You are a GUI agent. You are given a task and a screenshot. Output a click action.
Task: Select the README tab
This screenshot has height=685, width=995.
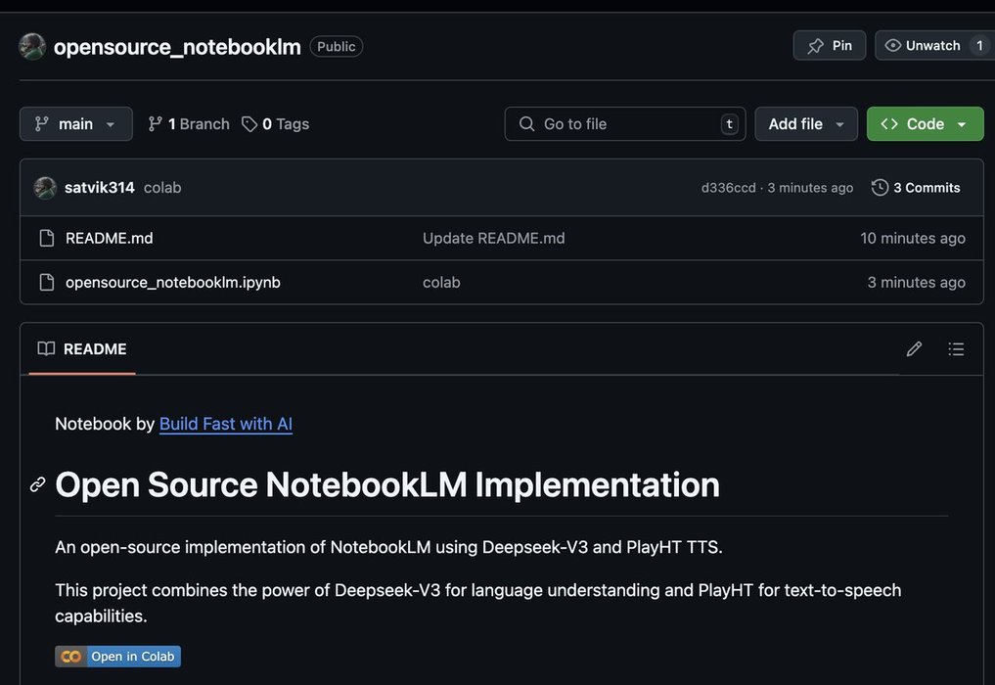click(x=82, y=349)
